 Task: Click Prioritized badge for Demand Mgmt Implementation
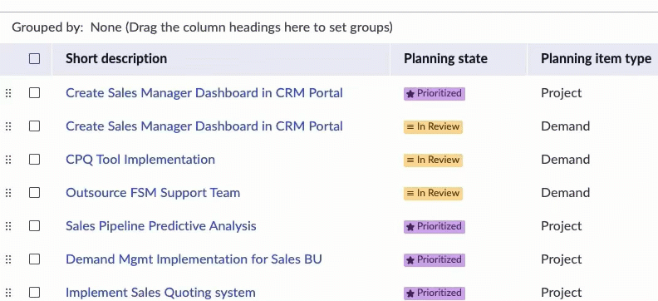pos(435,260)
